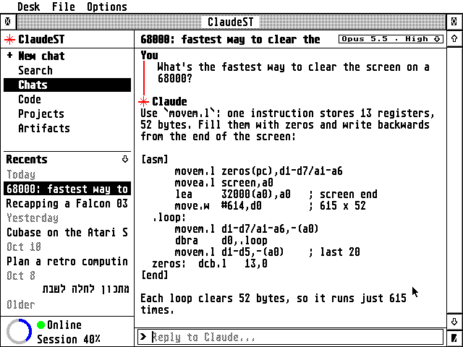The height and width of the screenshot is (347, 463).
Task: Click the scroll up arrow
Action: point(454,39)
